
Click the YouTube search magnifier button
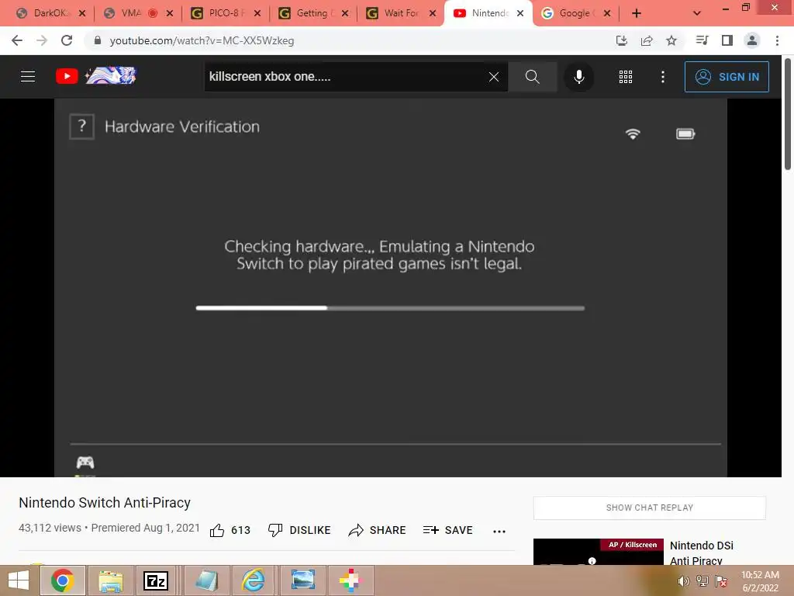532,77
